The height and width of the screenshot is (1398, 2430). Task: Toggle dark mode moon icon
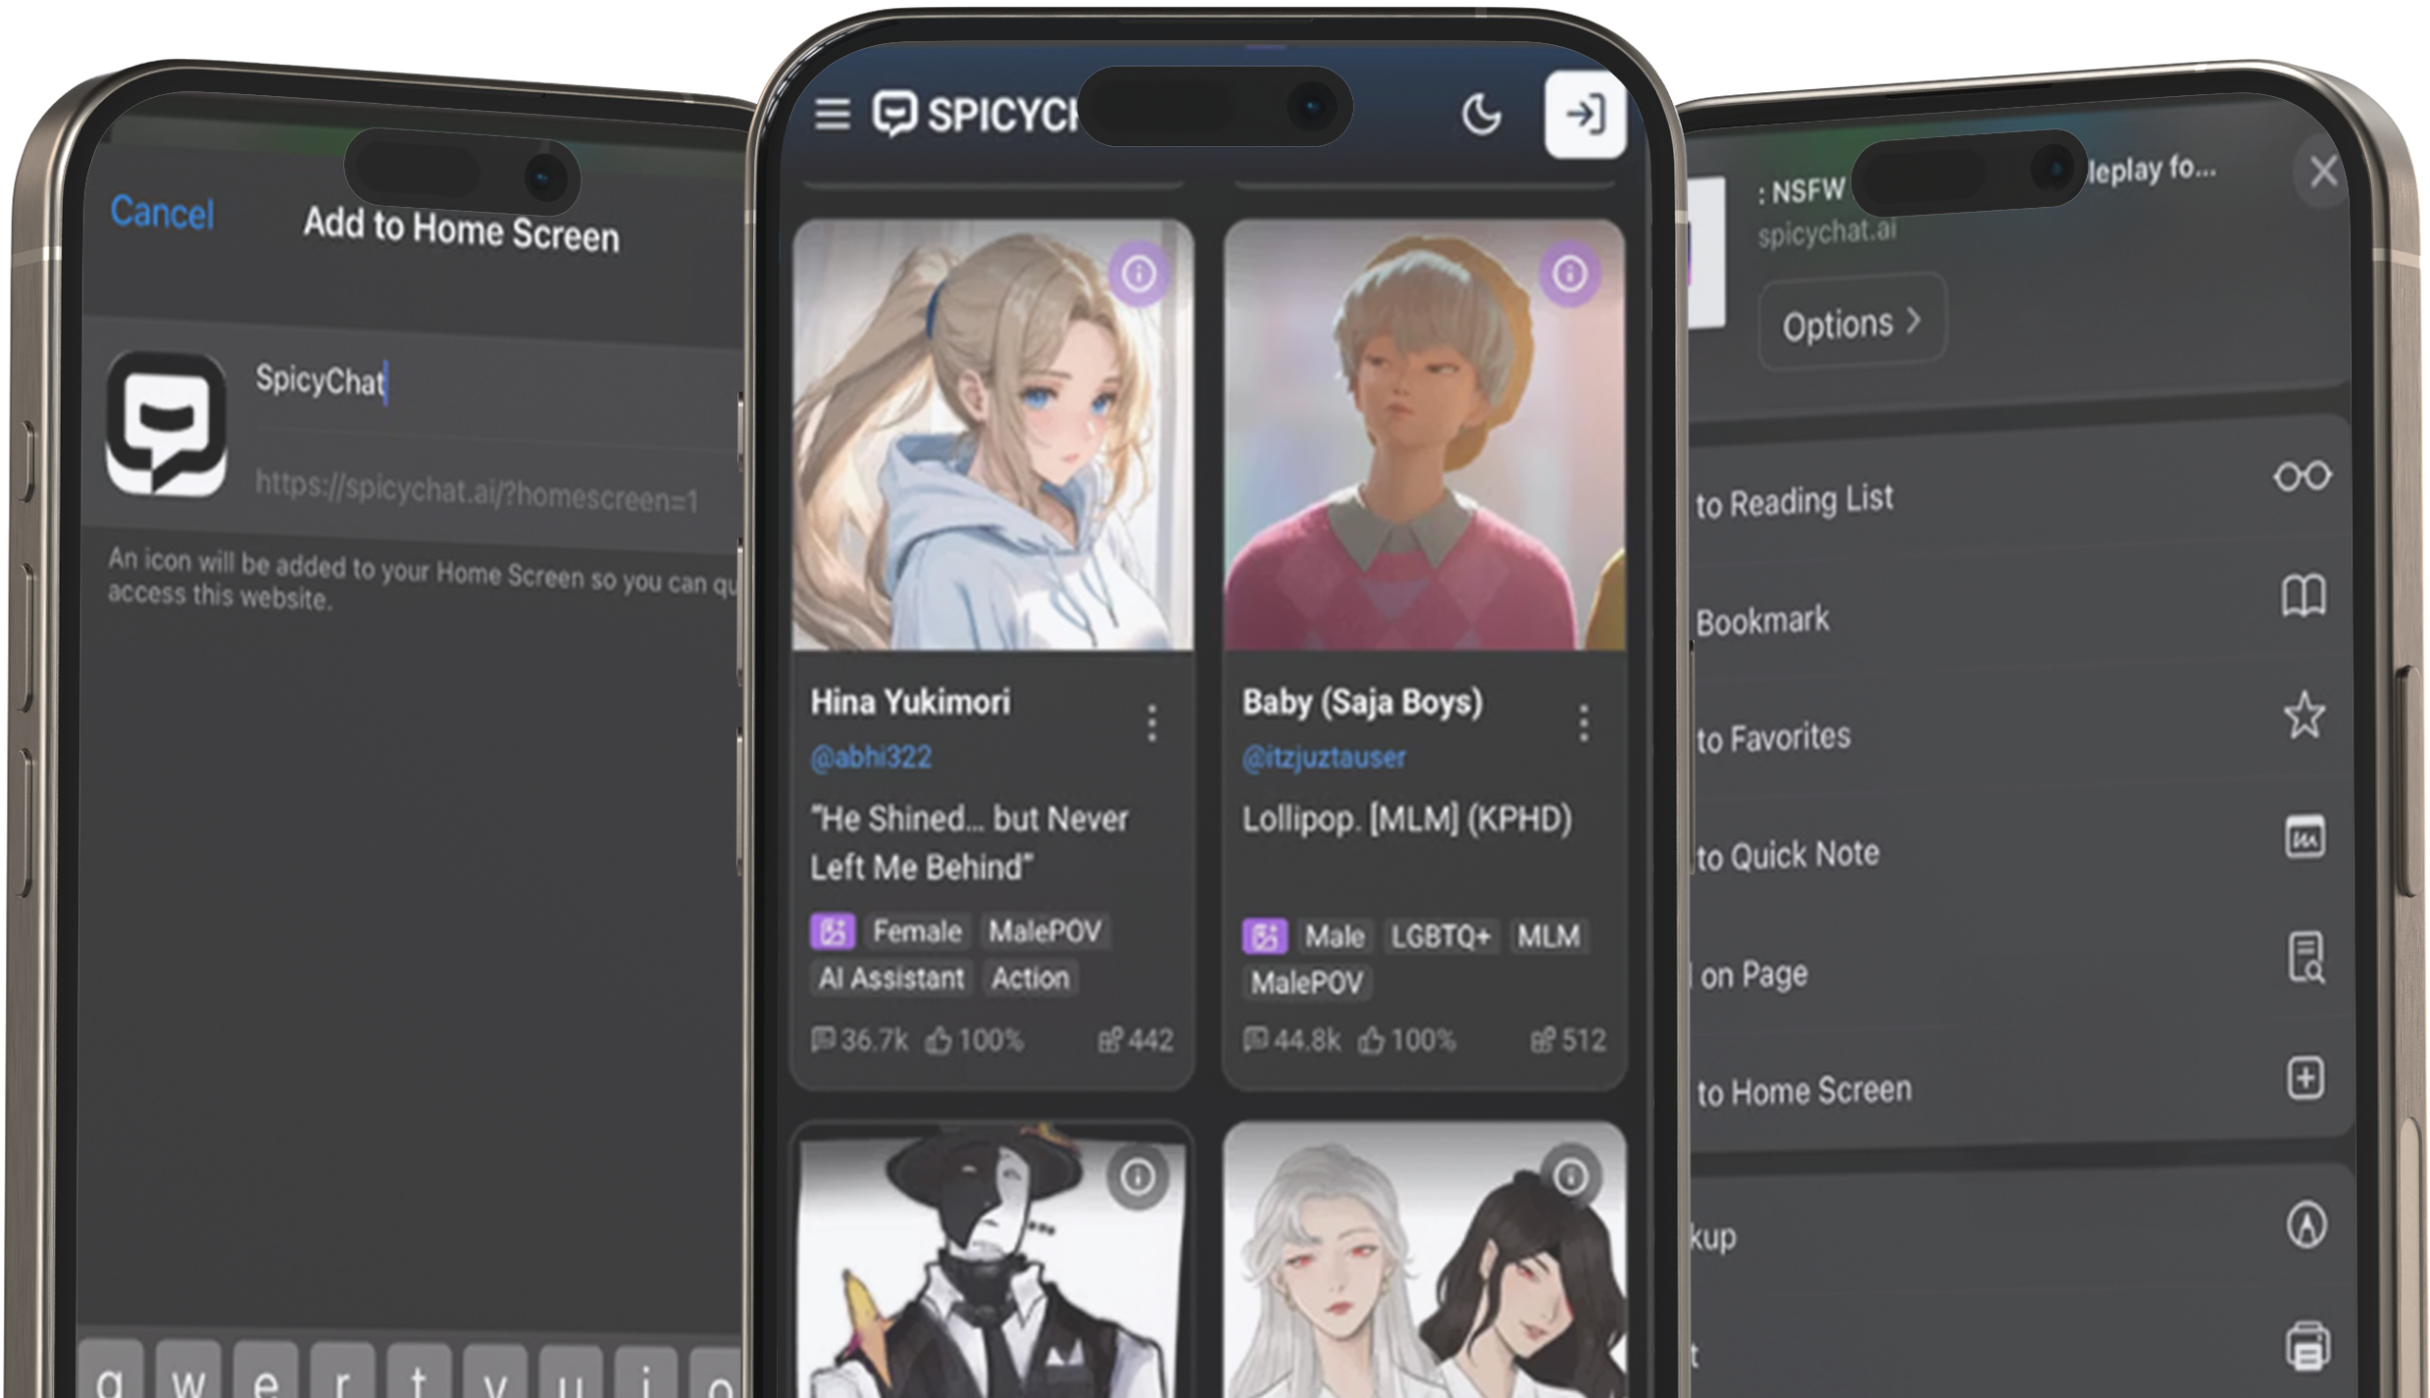click(1480, 115)
